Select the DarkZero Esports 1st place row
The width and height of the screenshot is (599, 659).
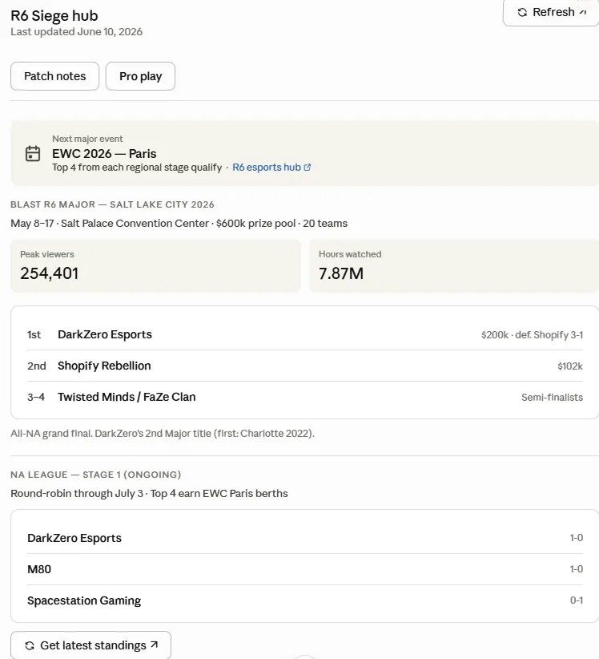[x=305, y=334]
